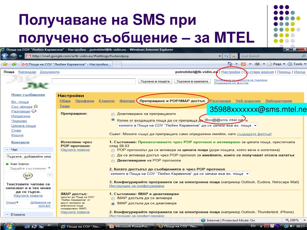Click the Google Talk logo icon
The image size is (307, 230).
[28, 175]
